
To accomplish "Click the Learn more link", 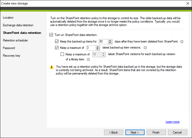I will (173, 122).
